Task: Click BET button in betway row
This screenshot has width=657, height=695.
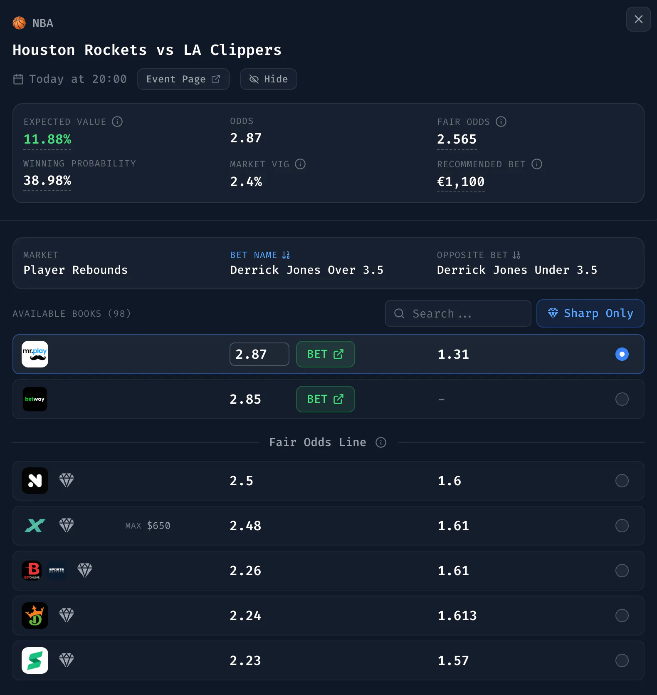Action: [326, 399]
